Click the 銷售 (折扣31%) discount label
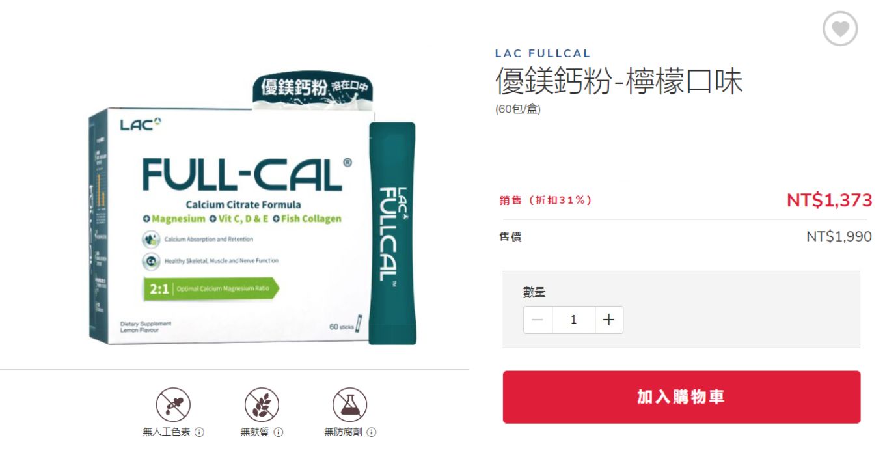This screenshot has height=457, width=885. tap(545, 201)
